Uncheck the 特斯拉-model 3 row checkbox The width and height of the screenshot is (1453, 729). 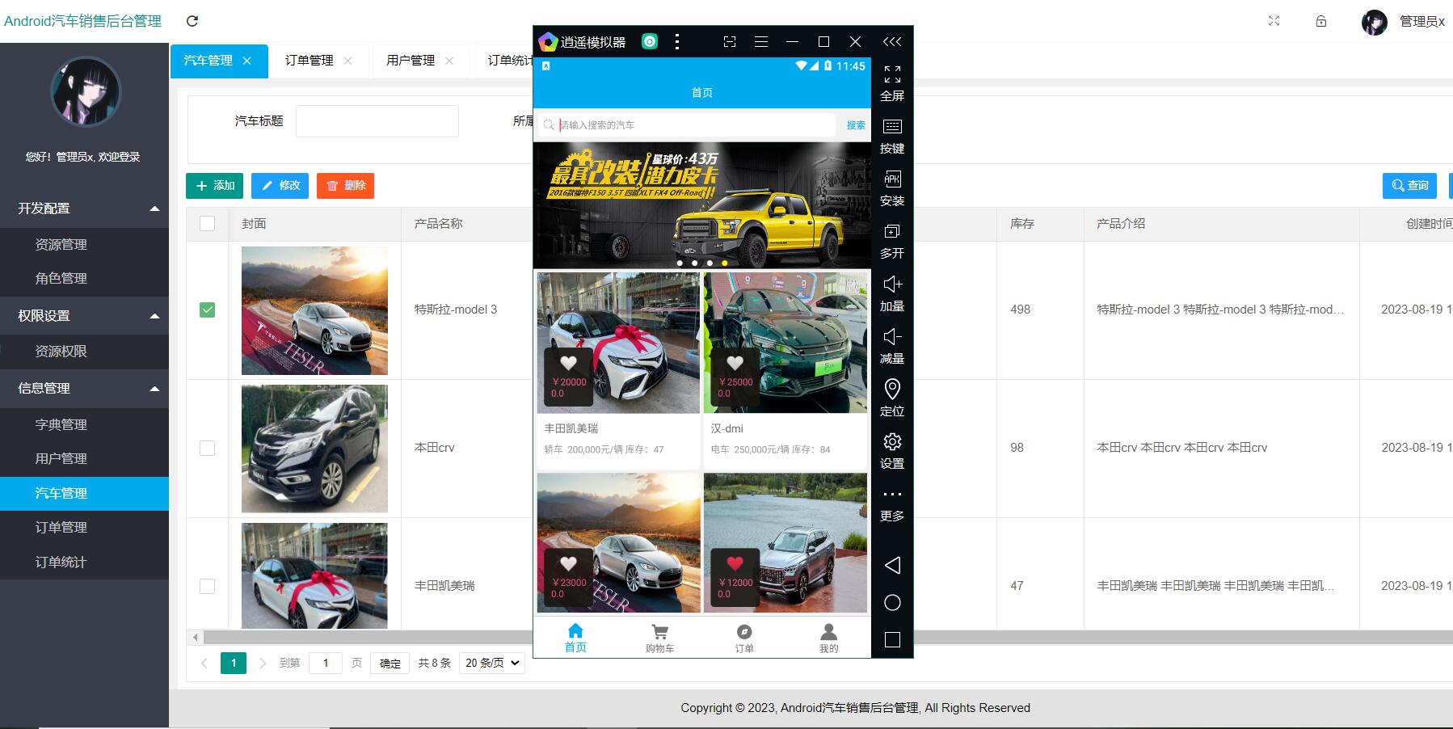(x=208, y=310)
